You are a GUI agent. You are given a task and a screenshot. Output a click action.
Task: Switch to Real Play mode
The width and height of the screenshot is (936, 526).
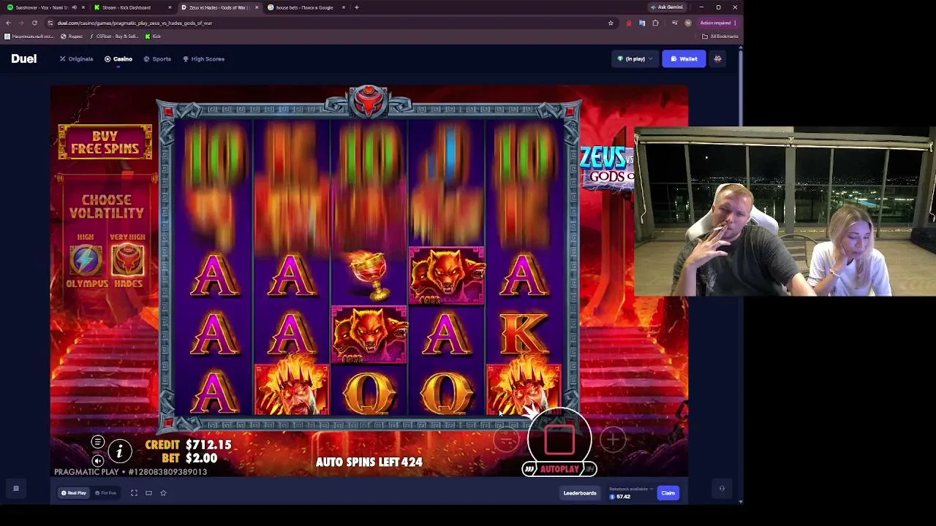[x=74, y=493]
